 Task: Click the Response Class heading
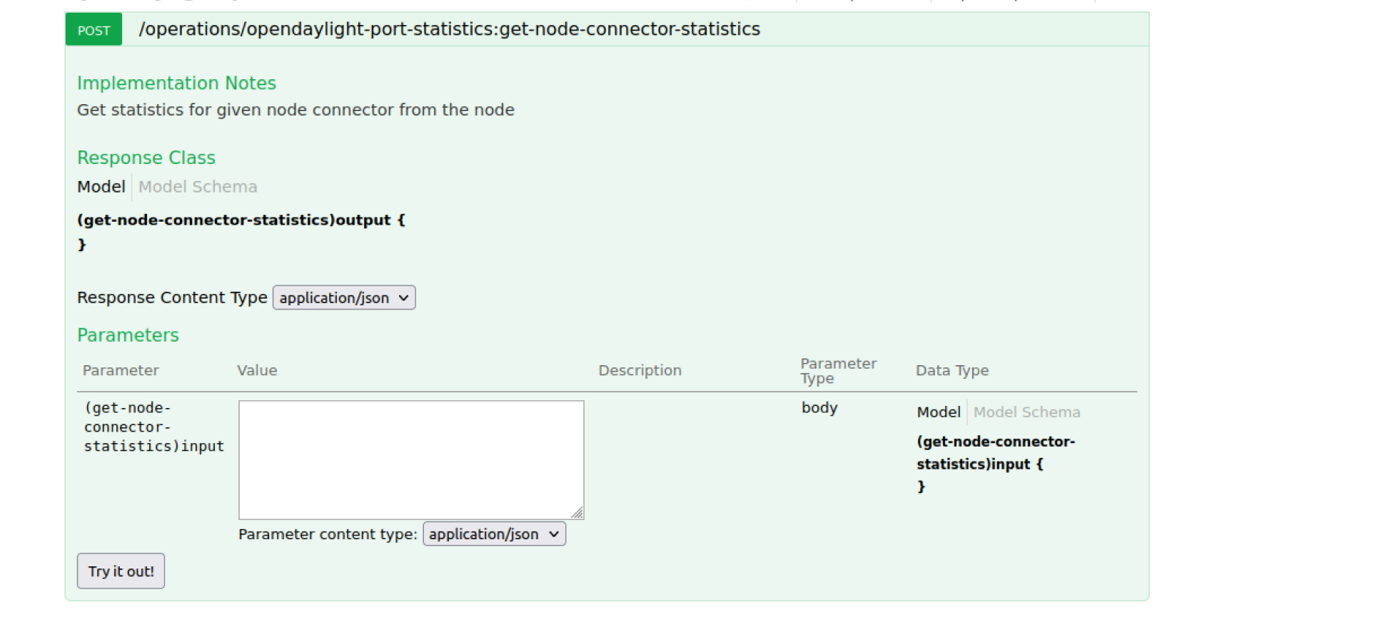tap(146, 158)
